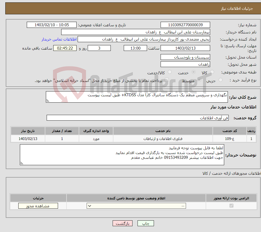Click the کد خدمت column header
This screenshot has height=232, width=261.
[x=230, y=131]
